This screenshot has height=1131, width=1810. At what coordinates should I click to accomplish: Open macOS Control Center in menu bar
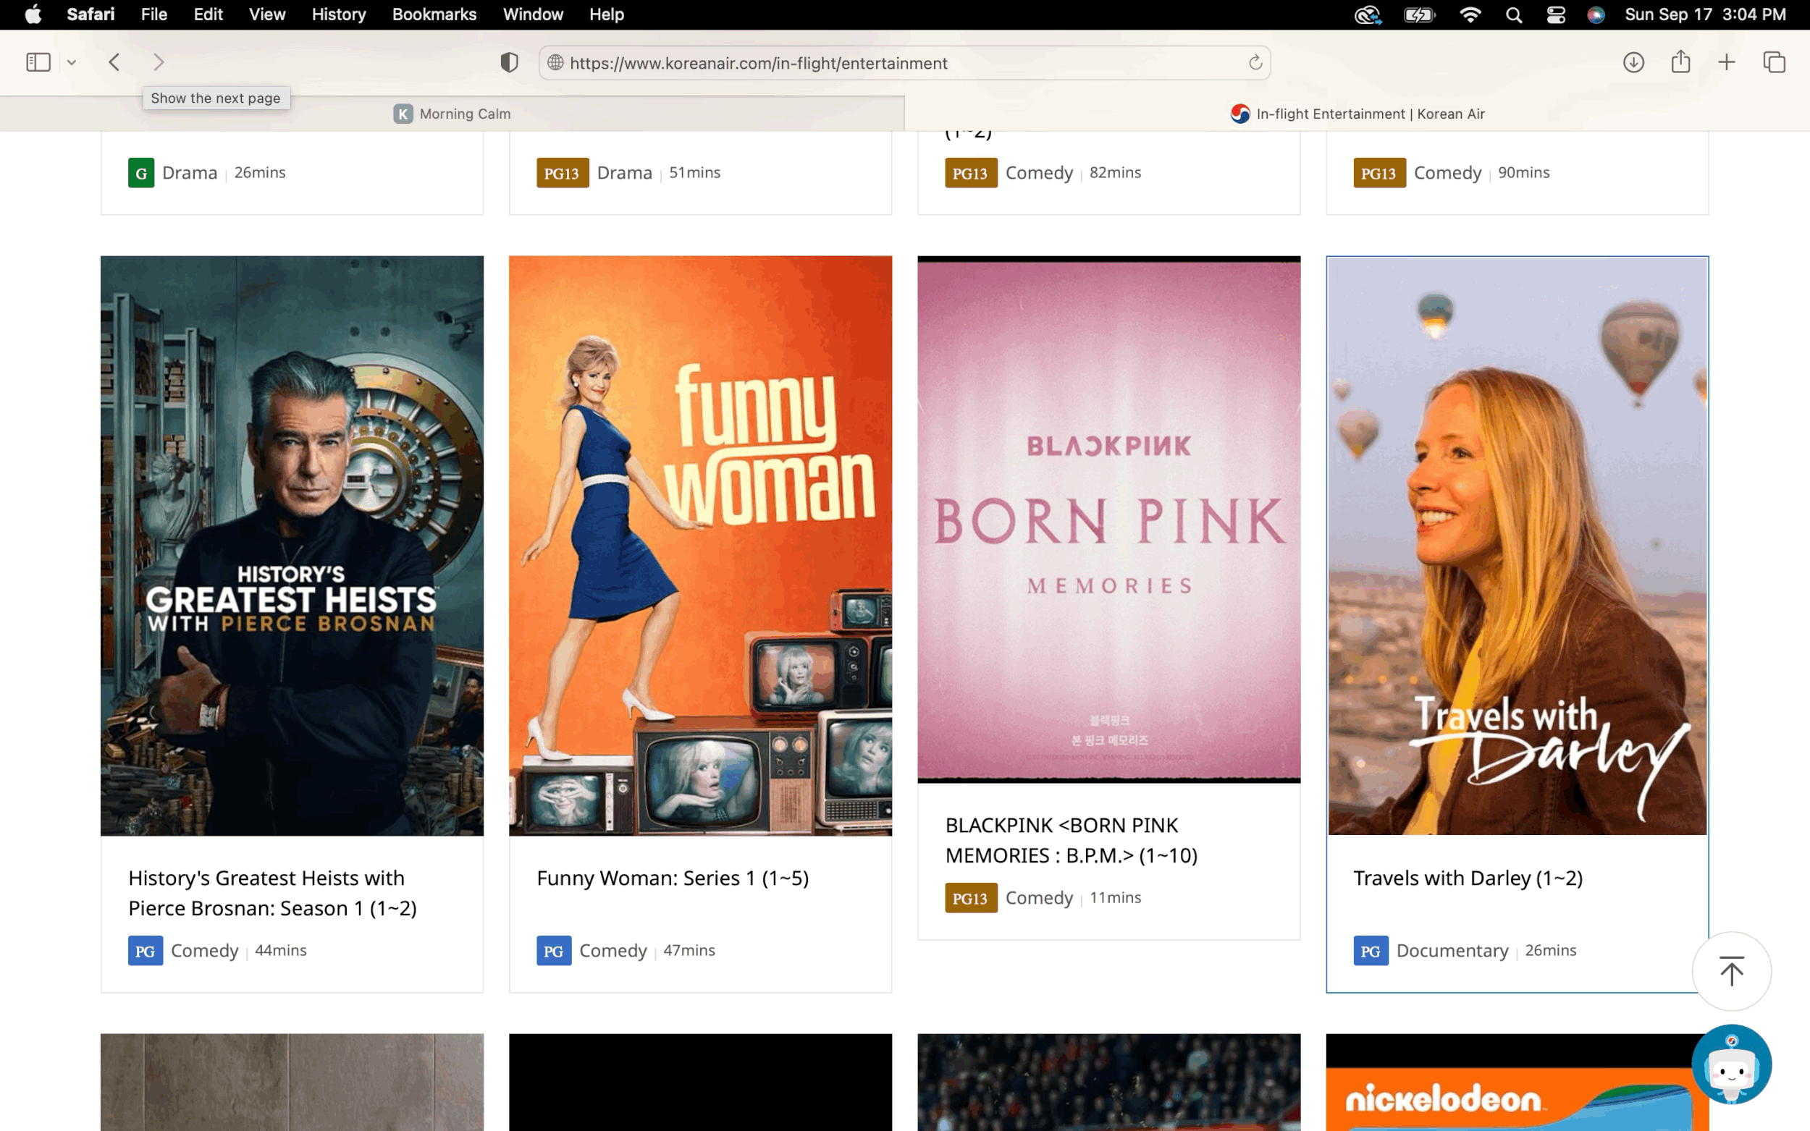point(1556,14)
